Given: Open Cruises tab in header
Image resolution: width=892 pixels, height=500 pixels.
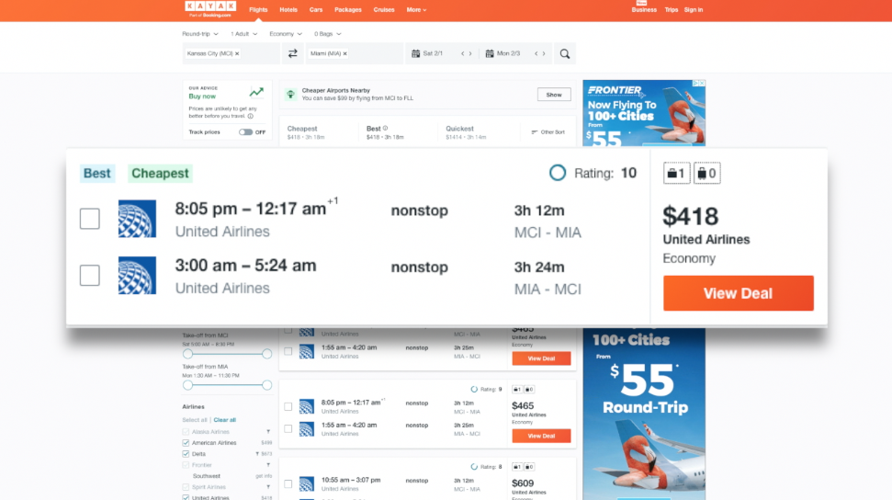Looking at the screenshot, I should [x=384, y=10].
